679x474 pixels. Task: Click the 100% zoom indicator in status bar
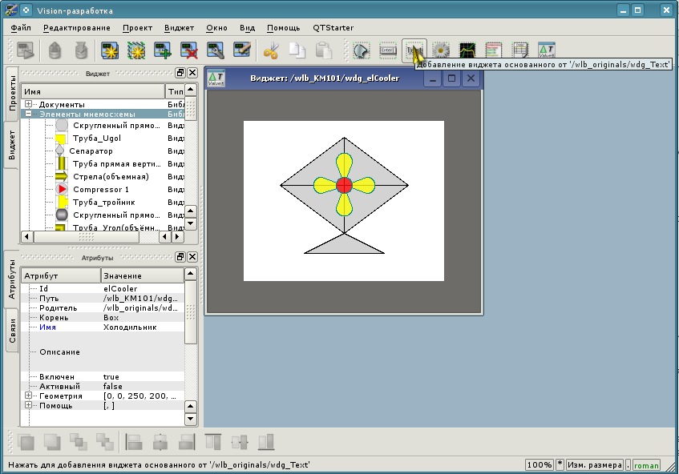pos(540,465)
